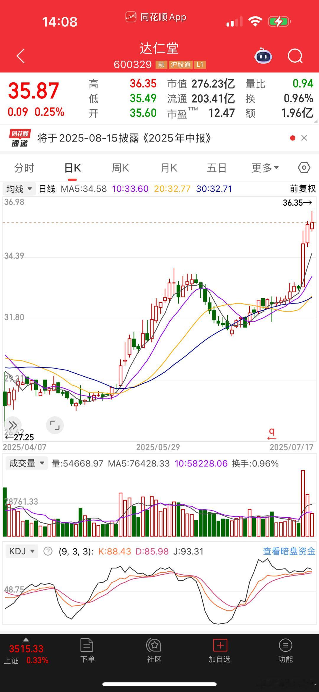
Task: Open the 成交量 indicator dropdown
Action: point(26,463)
